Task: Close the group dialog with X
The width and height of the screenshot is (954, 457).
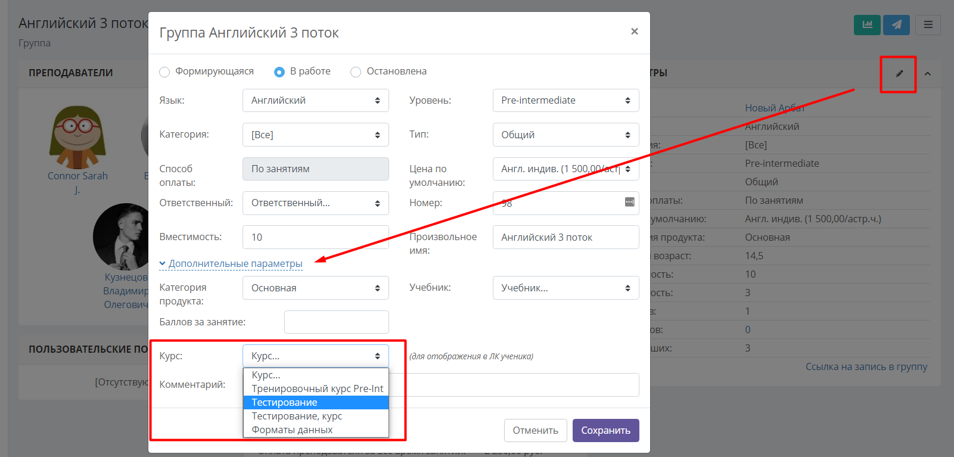Action: [x=635, y=32]
